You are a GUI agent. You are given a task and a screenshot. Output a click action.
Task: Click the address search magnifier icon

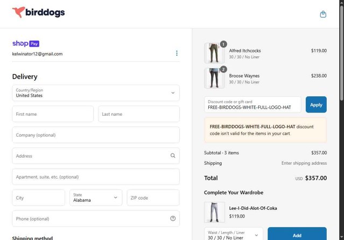pyautogui.click(x=173, y=156)
